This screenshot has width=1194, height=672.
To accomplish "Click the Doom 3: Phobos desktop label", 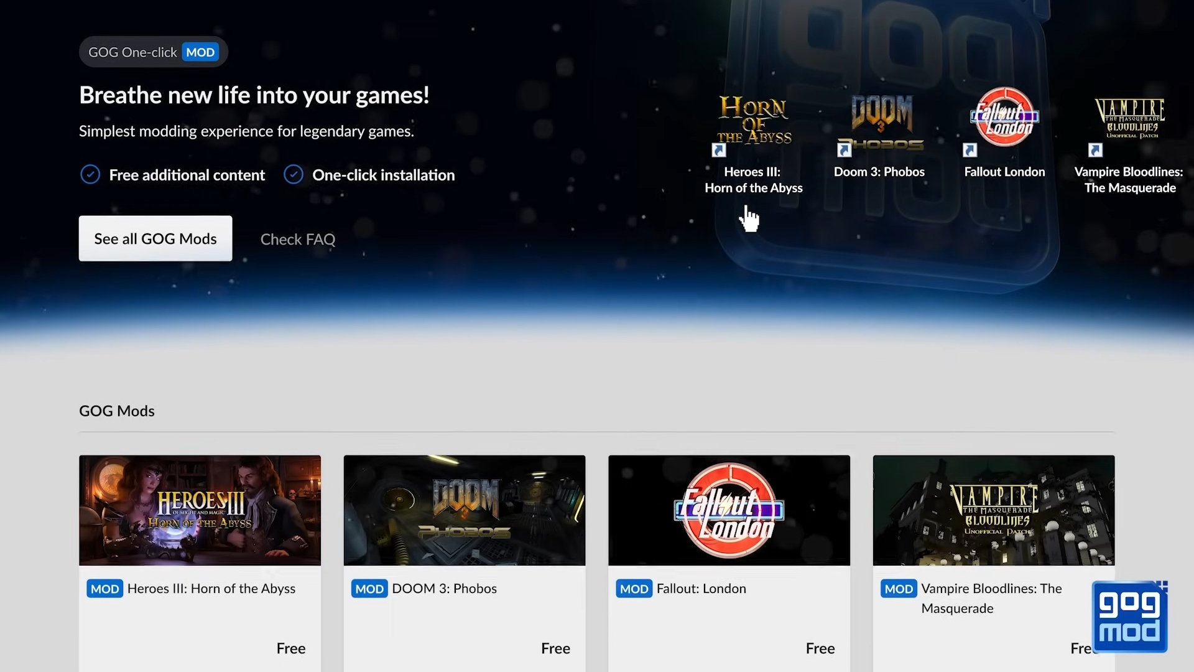I will (x=879, y=172).
